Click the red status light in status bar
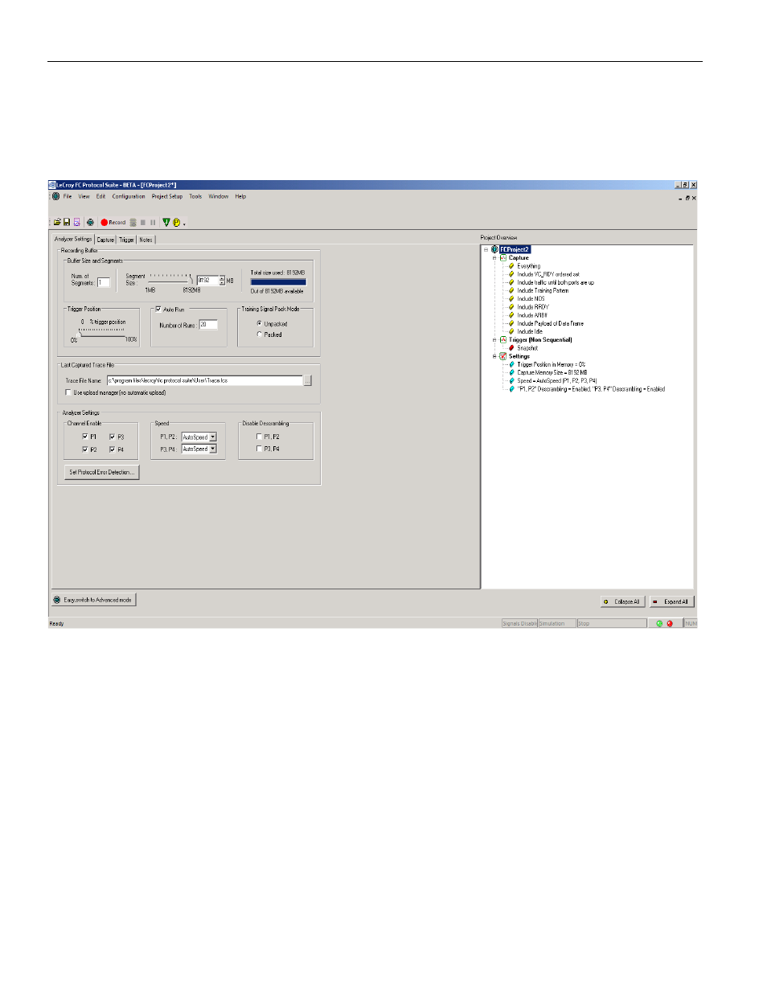The width and height of the screenshot is (767, 993). tap(670, 623)
